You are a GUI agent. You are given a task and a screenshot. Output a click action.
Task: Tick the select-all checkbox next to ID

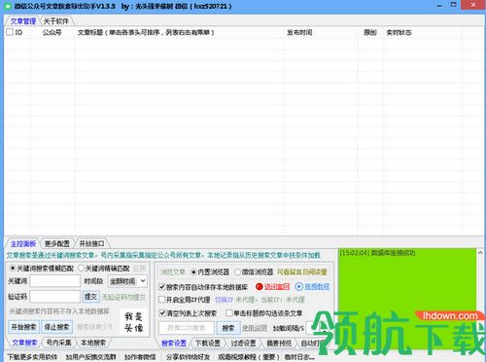(10, 32)
